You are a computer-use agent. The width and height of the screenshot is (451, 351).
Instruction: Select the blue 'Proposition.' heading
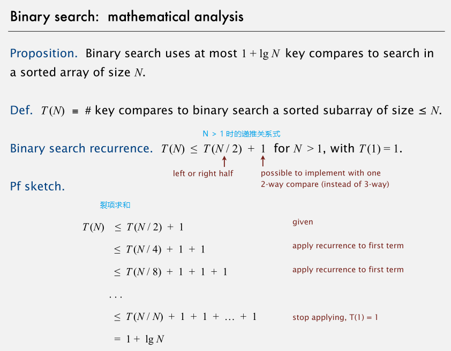click(44, 54)
